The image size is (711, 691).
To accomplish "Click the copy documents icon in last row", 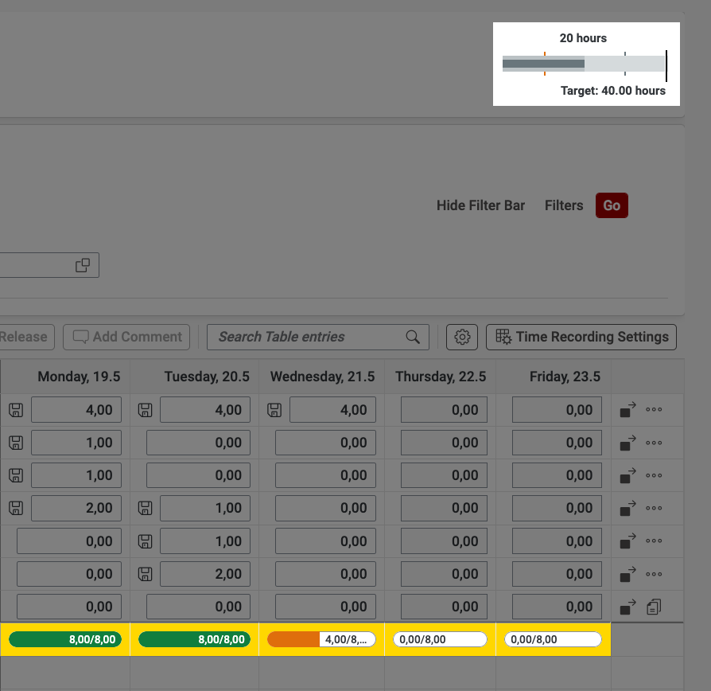I will (654, 607).
